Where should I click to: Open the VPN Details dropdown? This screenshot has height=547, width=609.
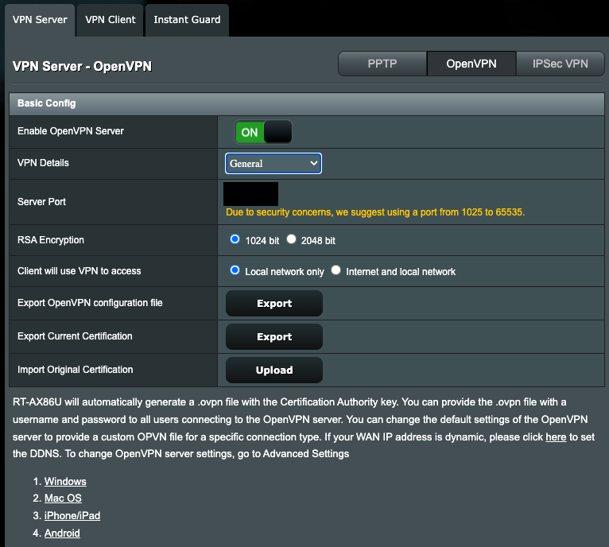[273, 164]
